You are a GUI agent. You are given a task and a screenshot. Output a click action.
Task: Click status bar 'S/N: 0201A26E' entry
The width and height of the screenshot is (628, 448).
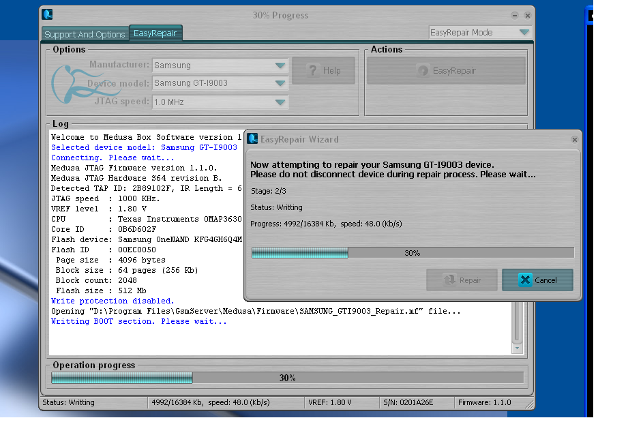(x=408, y=402)
